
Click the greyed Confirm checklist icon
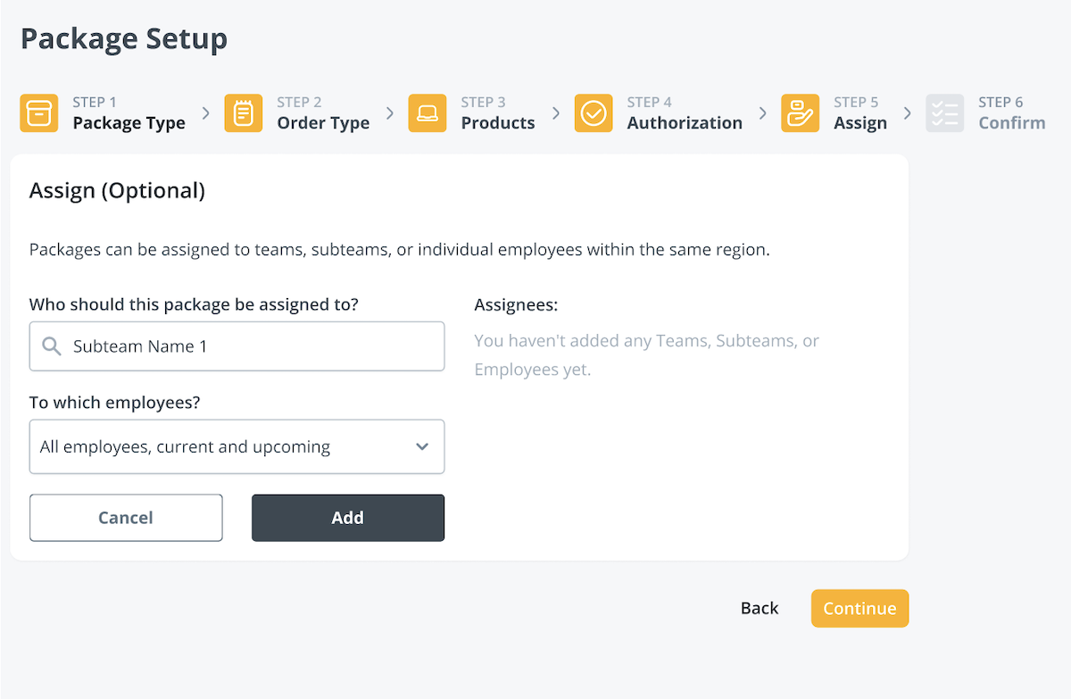coord(944,113)
